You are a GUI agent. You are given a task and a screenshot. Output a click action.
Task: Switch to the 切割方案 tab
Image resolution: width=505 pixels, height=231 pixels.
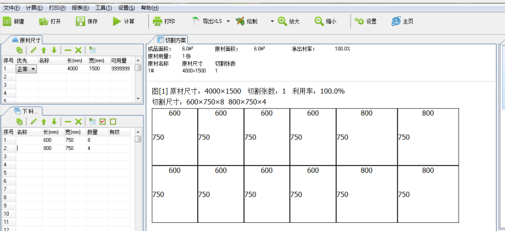point(171,40)
